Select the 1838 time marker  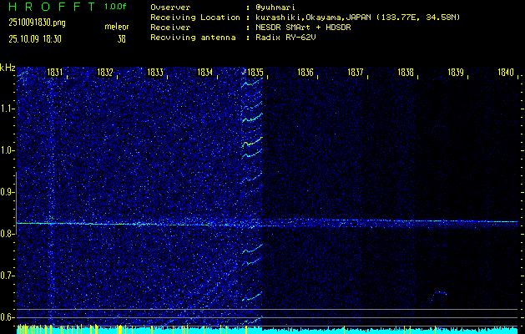tap(406, 72)
